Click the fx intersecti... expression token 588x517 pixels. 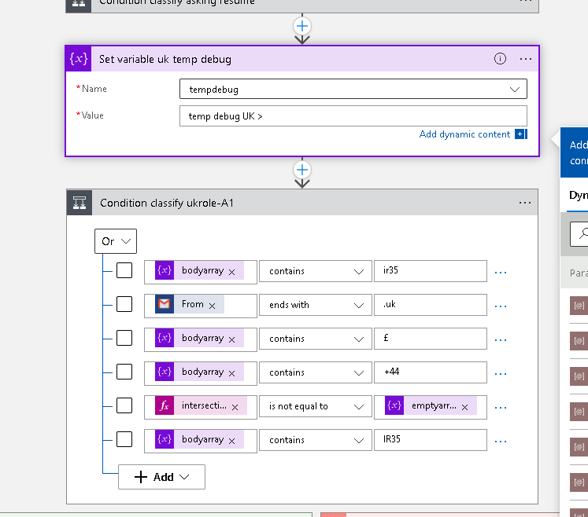[x=201, y=405]
